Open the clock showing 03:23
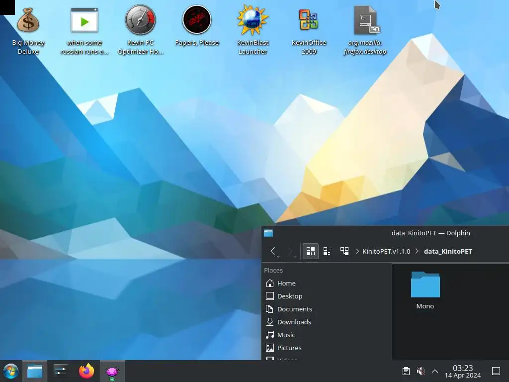 463,371
